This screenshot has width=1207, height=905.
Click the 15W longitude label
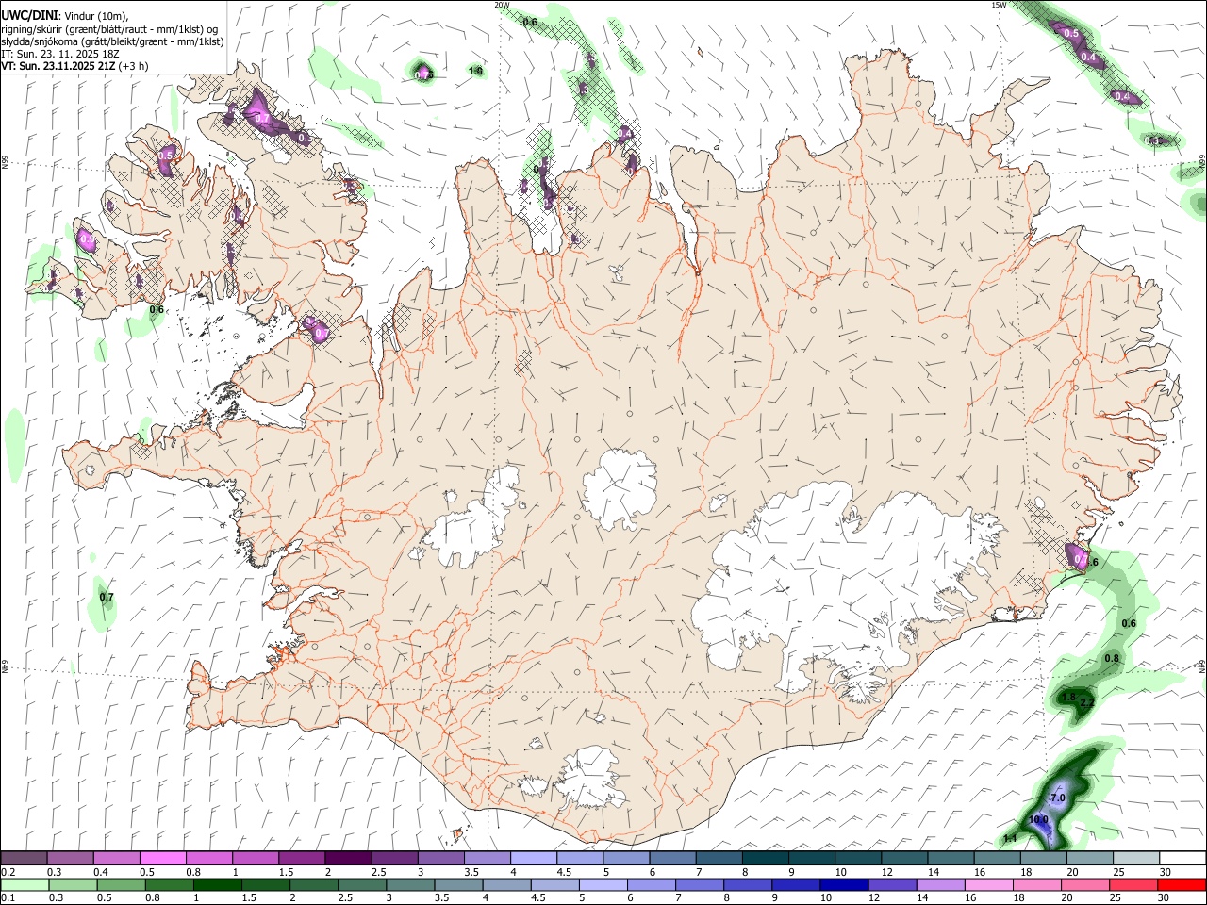tap(999, 5)
